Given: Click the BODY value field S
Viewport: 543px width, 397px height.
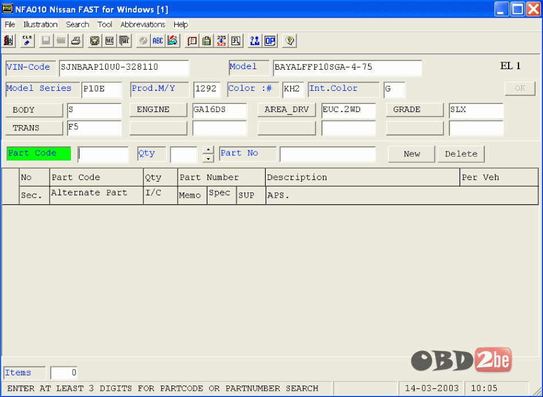Looking at the screenshot, I should (94, 110).
